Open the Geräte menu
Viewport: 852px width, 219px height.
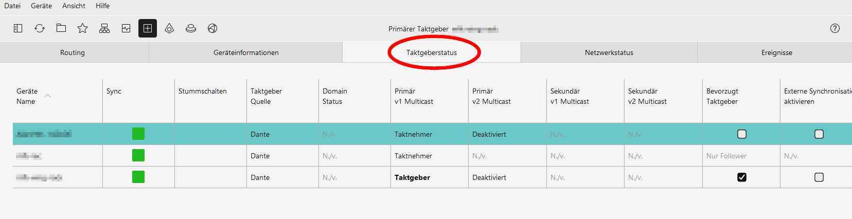tap(41, 6)
